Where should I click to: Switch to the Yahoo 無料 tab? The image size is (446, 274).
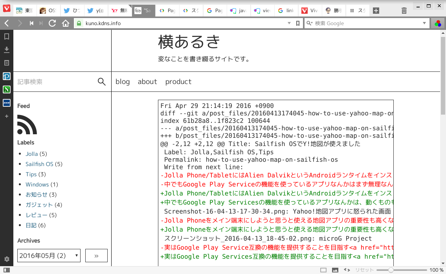[120, 11]
